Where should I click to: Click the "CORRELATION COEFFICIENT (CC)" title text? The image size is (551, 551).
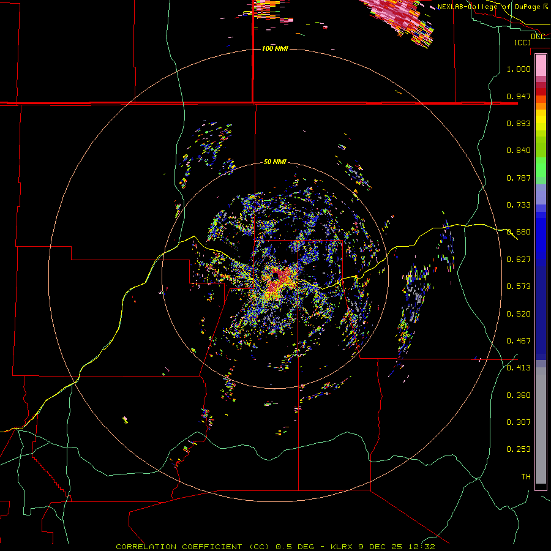[x=193, y=547]
